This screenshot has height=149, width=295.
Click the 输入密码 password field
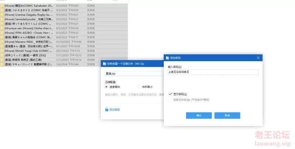pos(213,72)
